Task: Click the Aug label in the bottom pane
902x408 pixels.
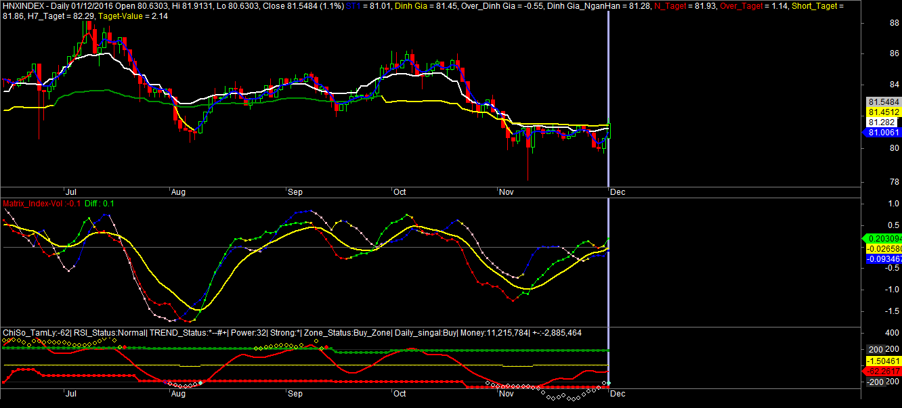Action: (179, 392)
